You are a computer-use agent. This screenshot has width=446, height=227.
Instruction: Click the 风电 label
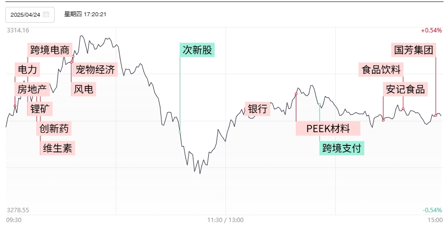(x=83, y=89)
